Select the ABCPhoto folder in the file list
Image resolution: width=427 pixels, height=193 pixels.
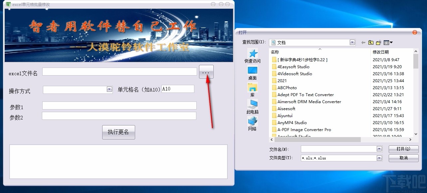[x=287, y=88]
